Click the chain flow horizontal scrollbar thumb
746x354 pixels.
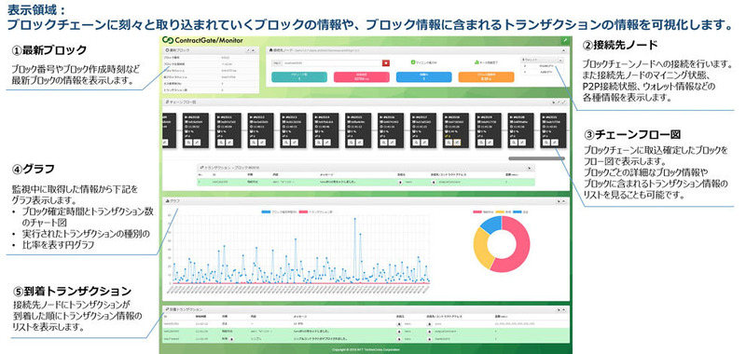pyautogui.click(x=537, y=158)
